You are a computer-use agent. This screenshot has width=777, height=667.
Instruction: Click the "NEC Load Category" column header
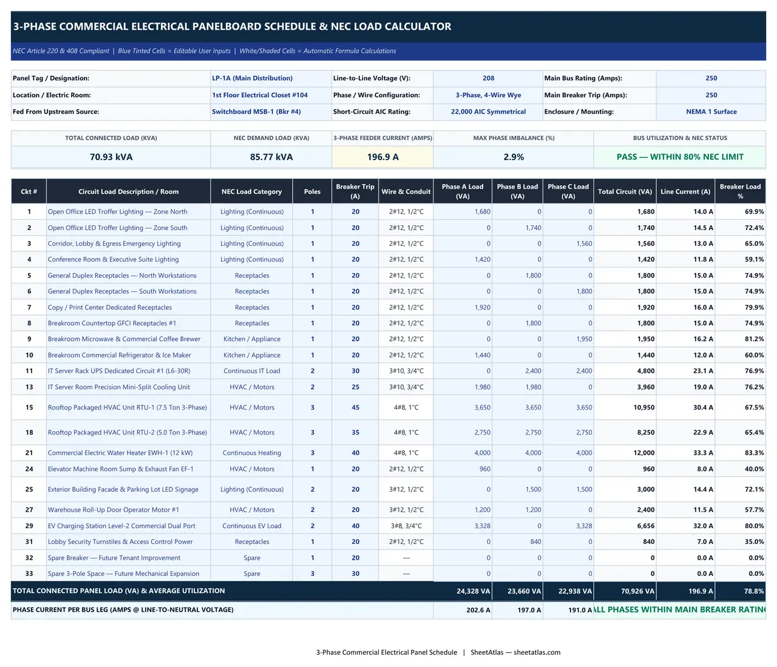click(252, 192)
